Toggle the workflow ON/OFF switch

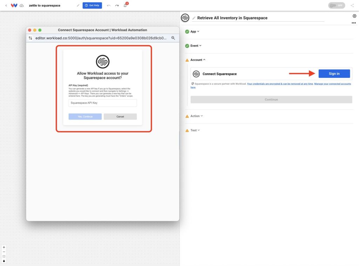336,5
